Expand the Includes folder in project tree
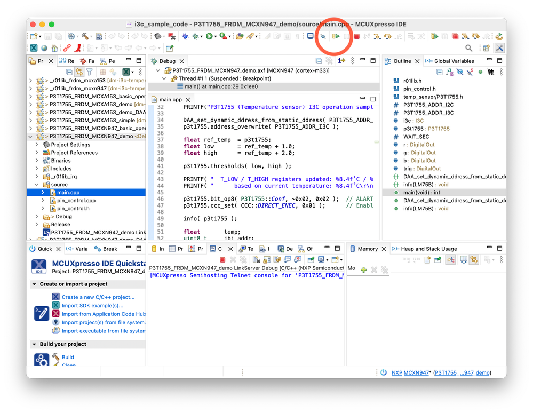This screenshot has height=413, width=533. click(37, 169)
